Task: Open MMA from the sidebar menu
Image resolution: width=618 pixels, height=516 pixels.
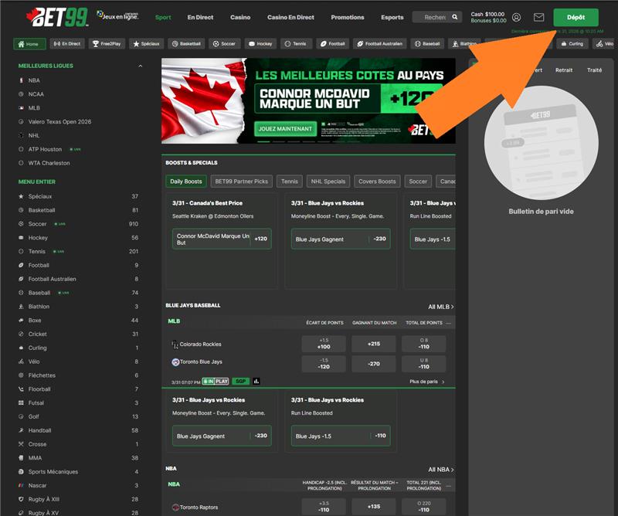Action: (35, 458)
